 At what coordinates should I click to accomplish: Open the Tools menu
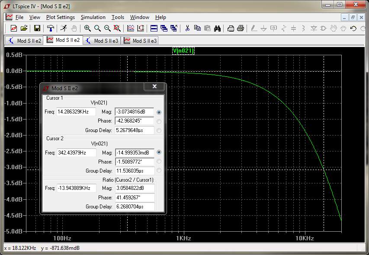118,17
